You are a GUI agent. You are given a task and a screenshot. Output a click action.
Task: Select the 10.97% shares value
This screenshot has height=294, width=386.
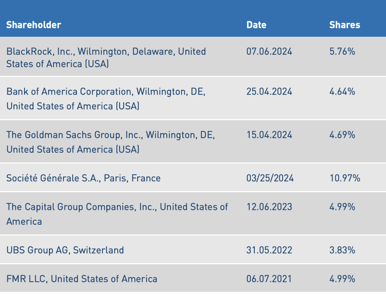coord(345,178)
